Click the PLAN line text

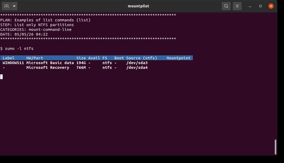(45, 20)
